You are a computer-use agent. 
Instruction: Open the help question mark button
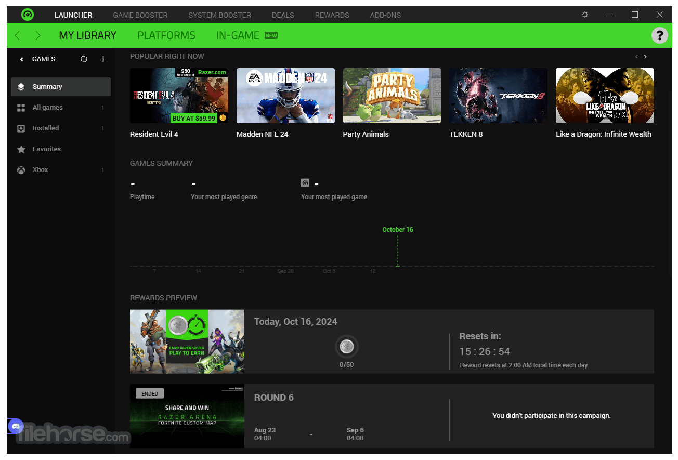coord(659,35)
